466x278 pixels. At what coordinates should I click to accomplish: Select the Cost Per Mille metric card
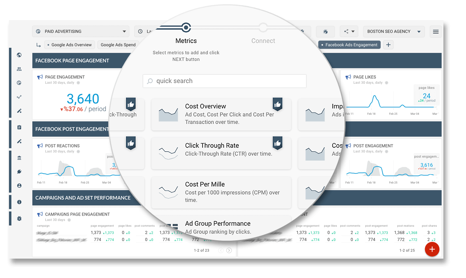[x=221, y=192]
